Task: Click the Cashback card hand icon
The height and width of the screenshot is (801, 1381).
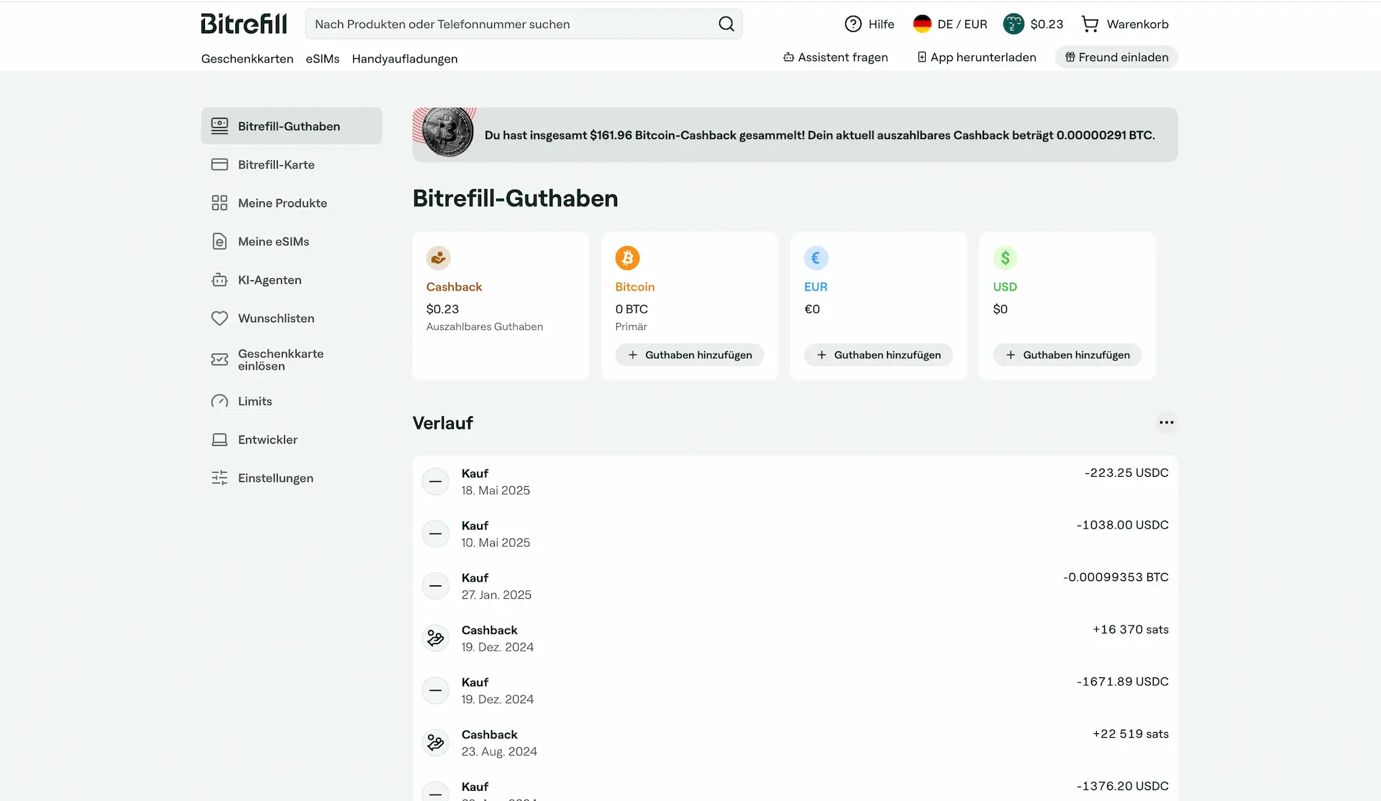Action: point(438,257)
